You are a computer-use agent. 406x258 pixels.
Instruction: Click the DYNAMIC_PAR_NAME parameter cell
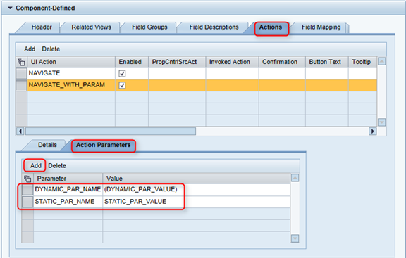pyautogui.click(x=68, y=190)
